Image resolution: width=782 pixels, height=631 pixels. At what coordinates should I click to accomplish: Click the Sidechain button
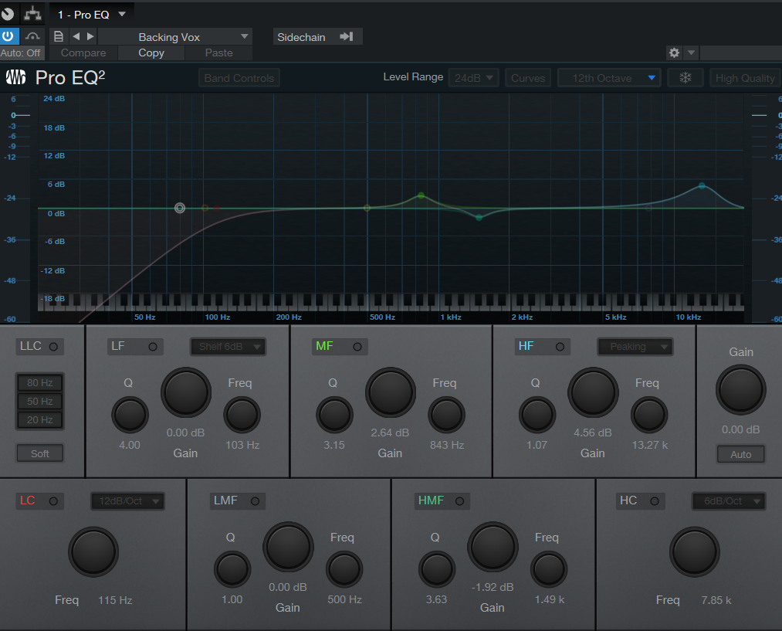(317, 37)
